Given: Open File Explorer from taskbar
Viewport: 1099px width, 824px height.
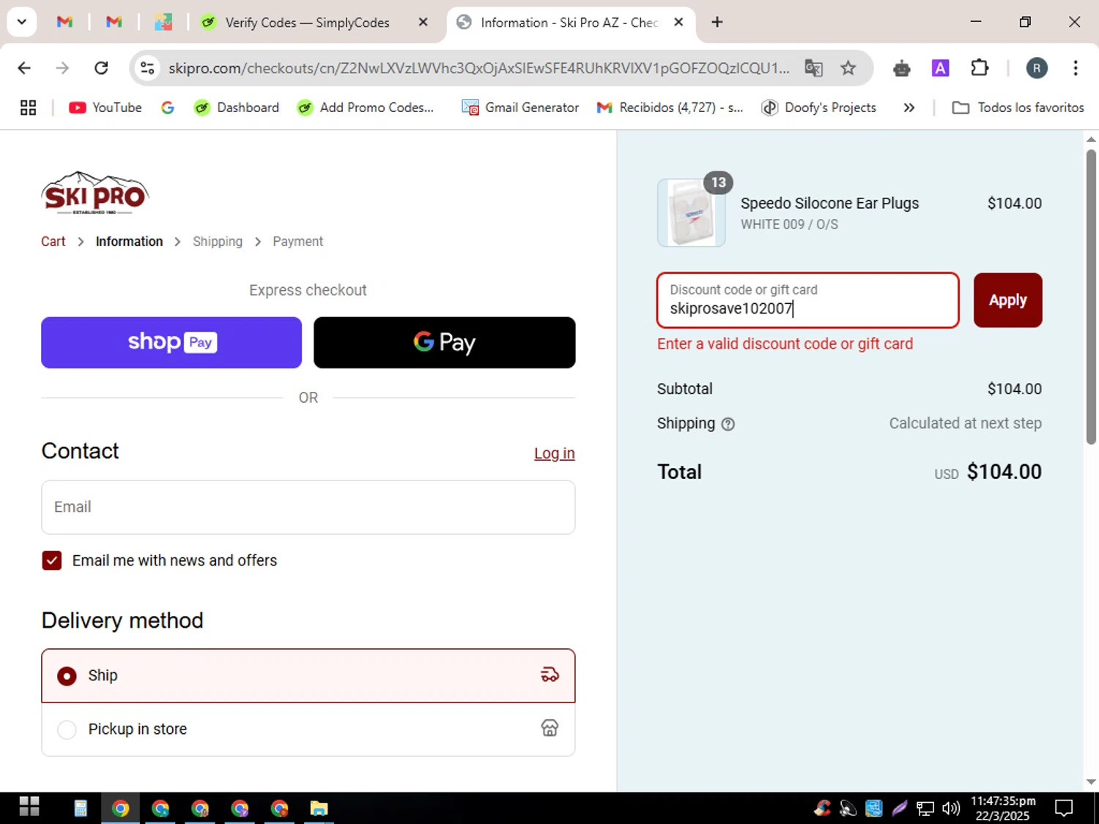Looking at the screenshot, I should (319, 809).
